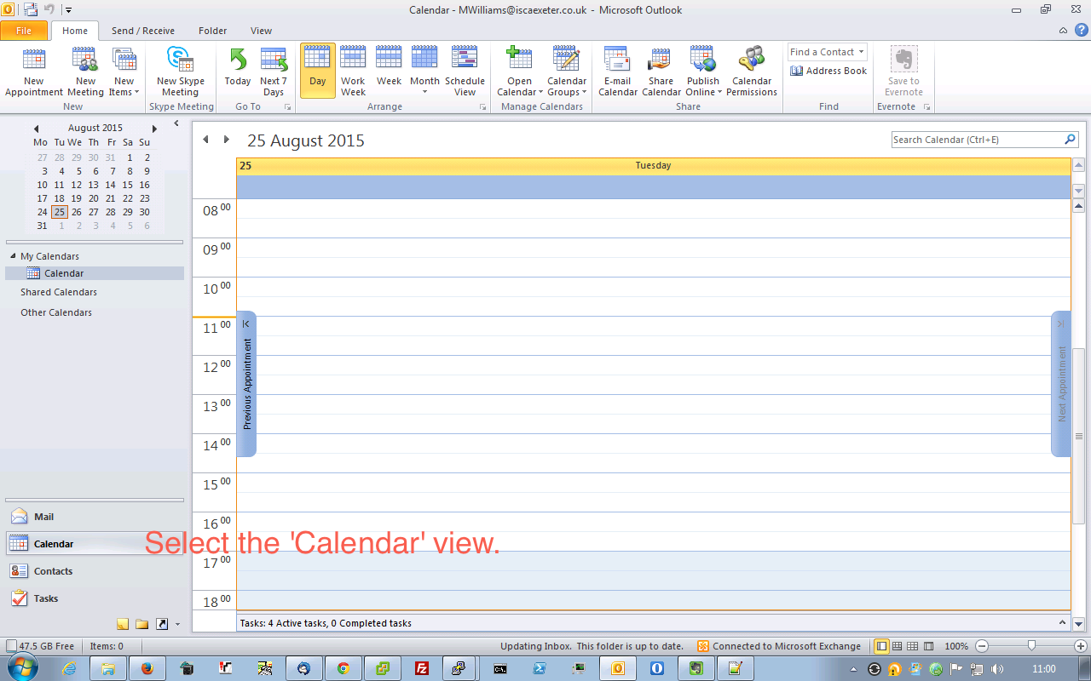
Task: Minimize the ribbon with the caret
Action: point(1063,31)
